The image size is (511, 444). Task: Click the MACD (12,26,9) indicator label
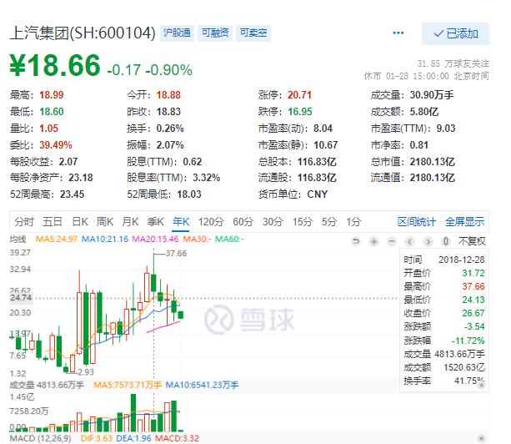40,438
